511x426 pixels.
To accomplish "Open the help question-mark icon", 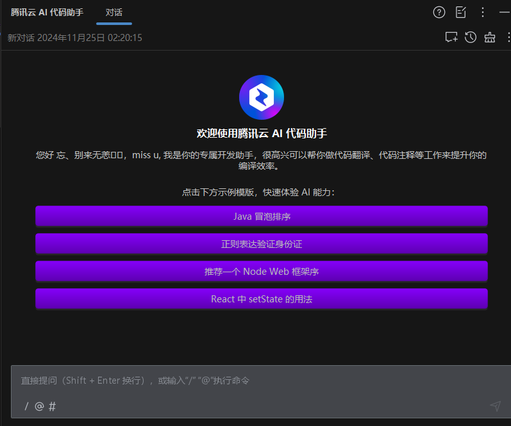I will [439, 12].
